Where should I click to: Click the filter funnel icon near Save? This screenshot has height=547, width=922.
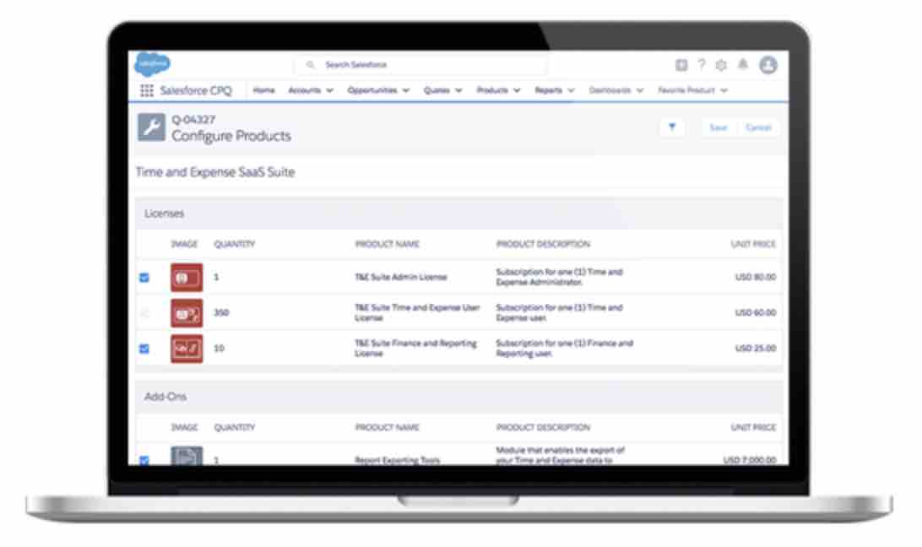point(672,127)
